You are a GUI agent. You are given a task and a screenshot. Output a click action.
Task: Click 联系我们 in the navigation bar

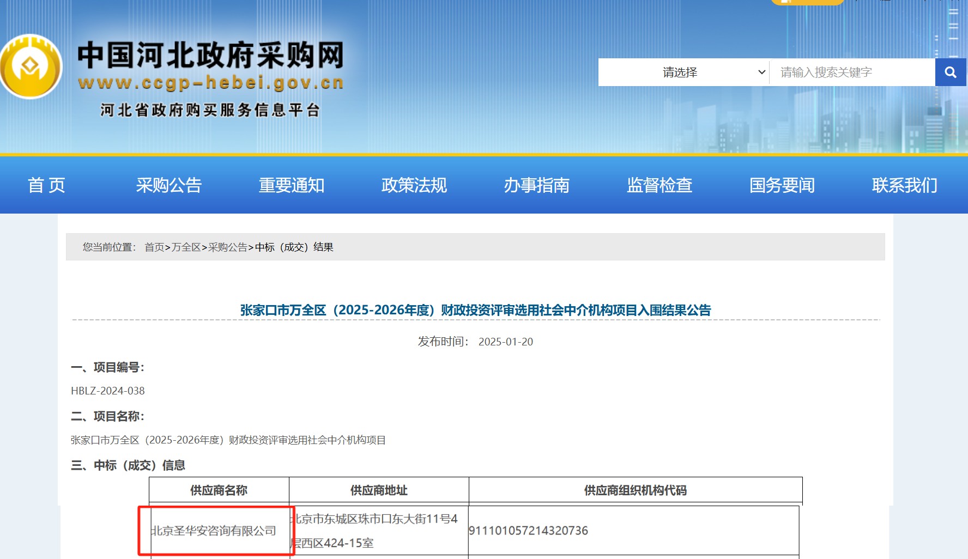pos(905,185)
